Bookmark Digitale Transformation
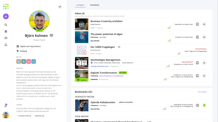The width and height of the screenshot is (218, 122). pyautogui.click(x=197, y=76)
